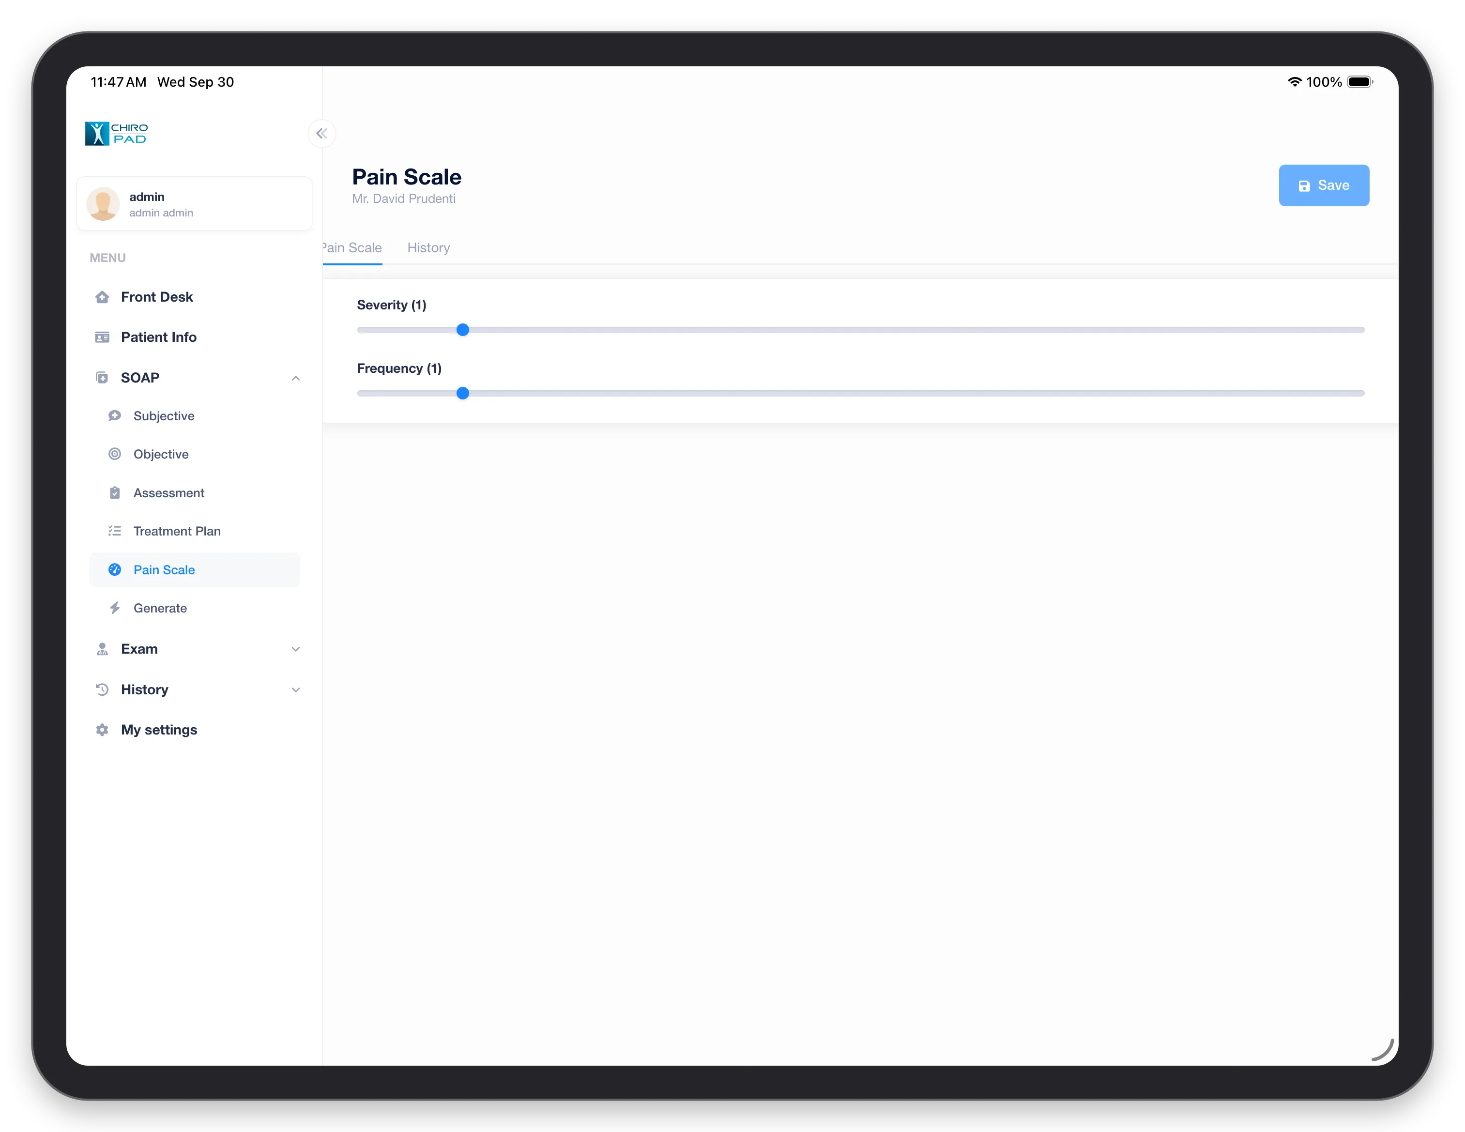Collapse the sidebar with the double-chevron icon
Screen dimensions: 1465x1132
click(322, 134)
